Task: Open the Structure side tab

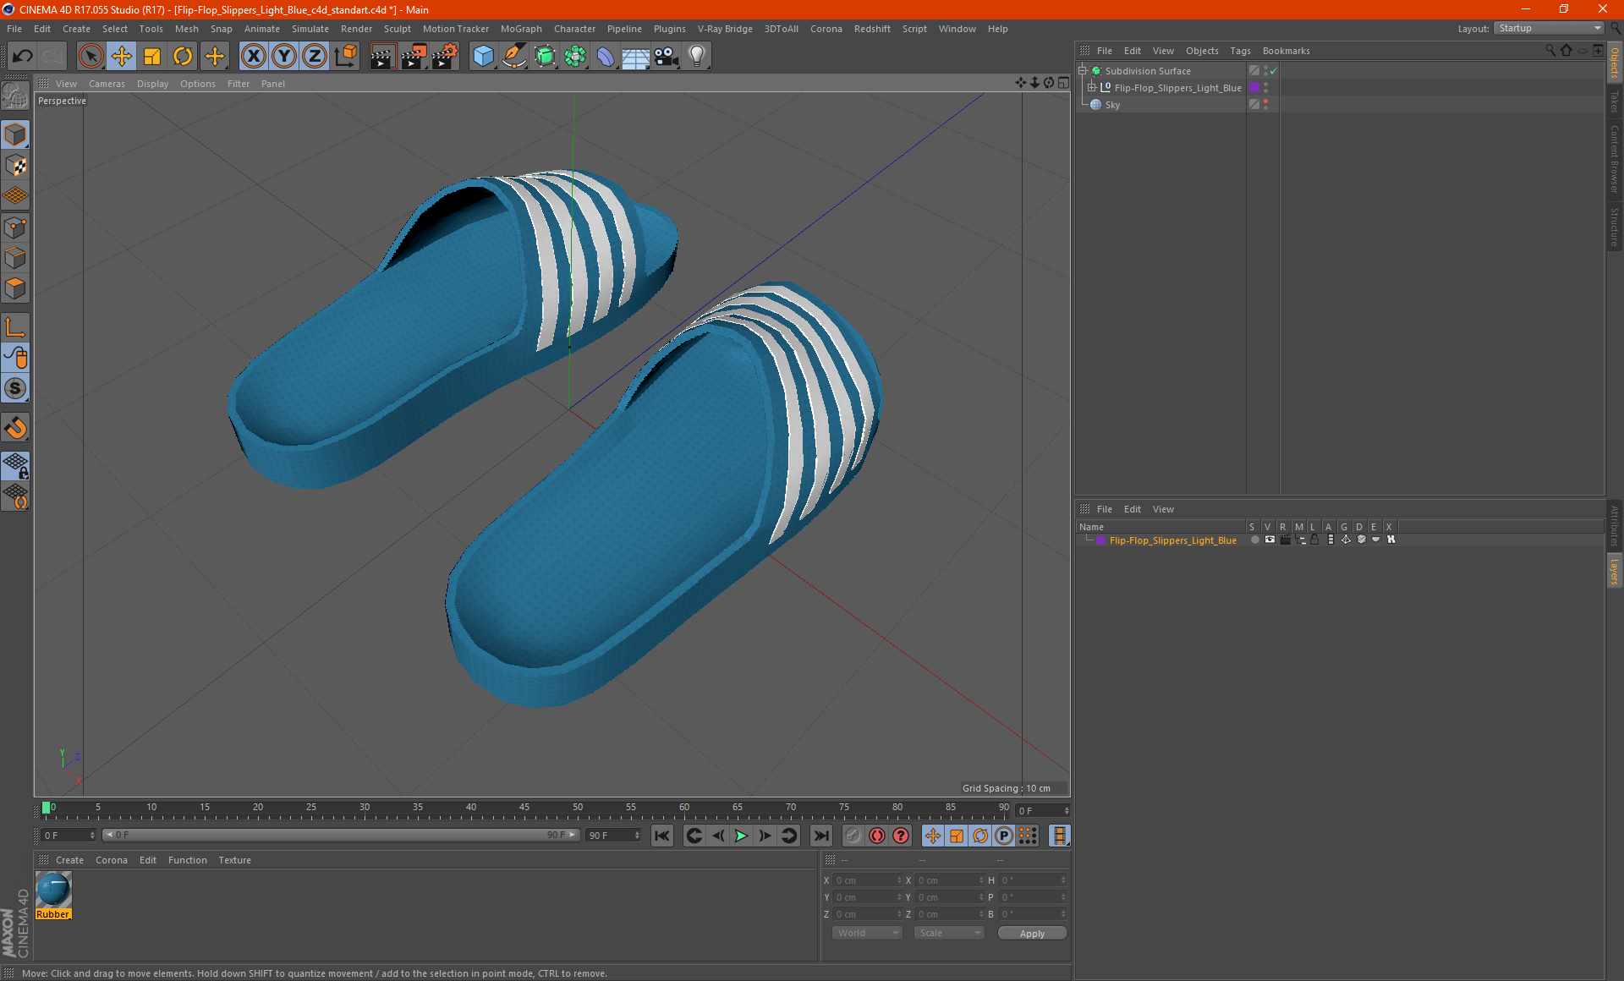Action: click(x=1615, y=227)
